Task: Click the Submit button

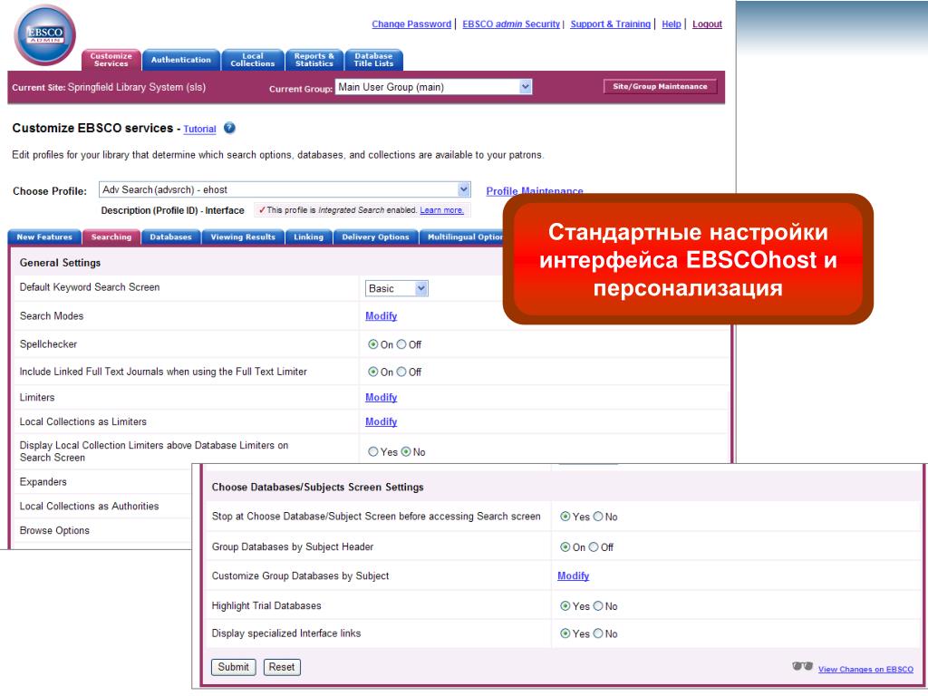Action: [233, 667]
